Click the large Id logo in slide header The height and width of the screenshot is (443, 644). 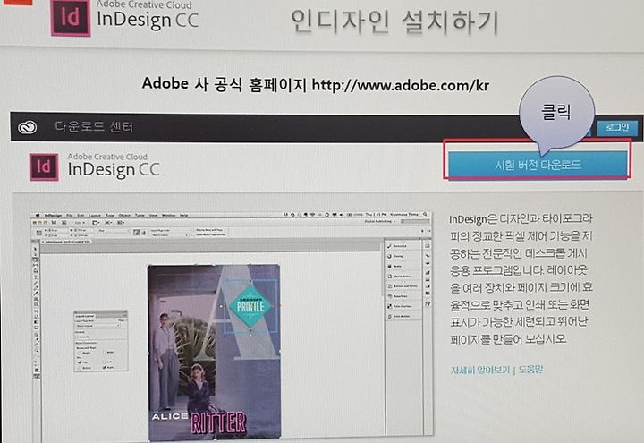71,18
